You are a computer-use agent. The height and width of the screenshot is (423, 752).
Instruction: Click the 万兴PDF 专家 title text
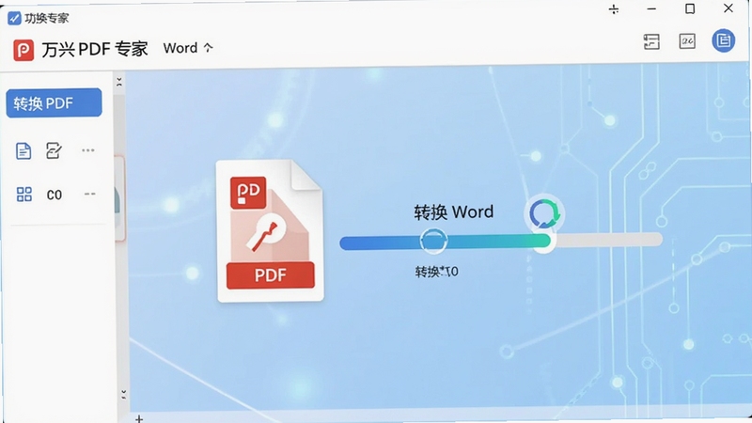tap(95, 49)
